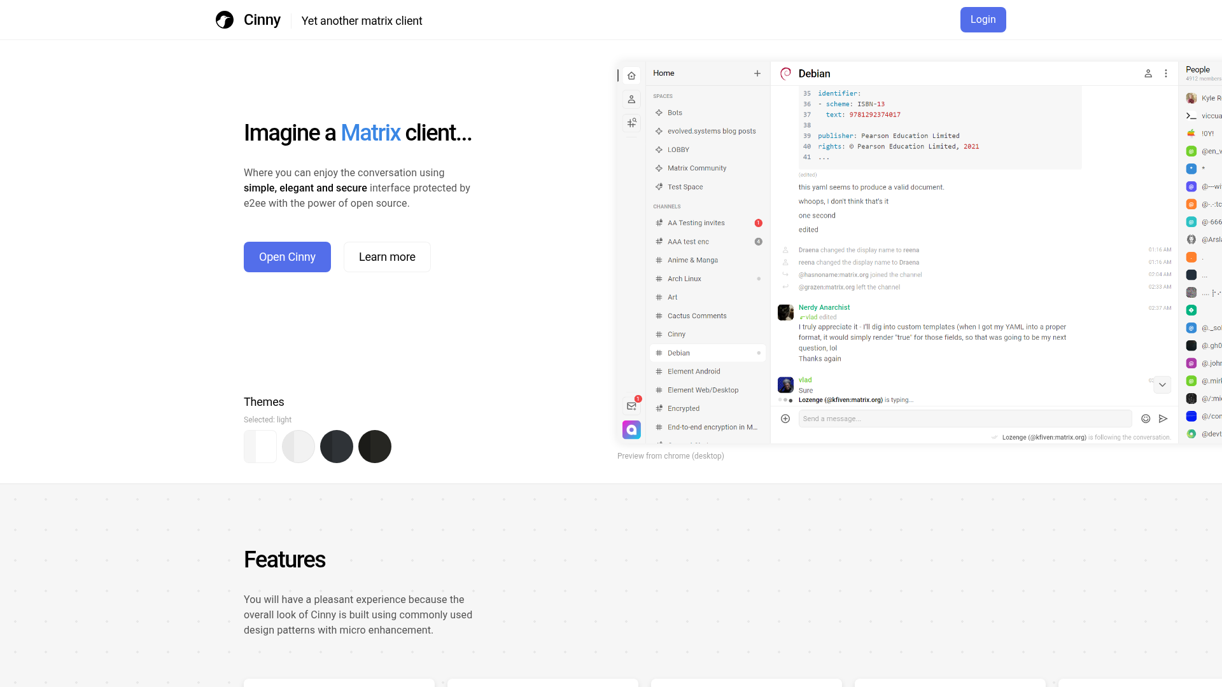Click the explore spaces hash-plus icon
Viewport: 1222px width, 687px height.
point(631,123)
